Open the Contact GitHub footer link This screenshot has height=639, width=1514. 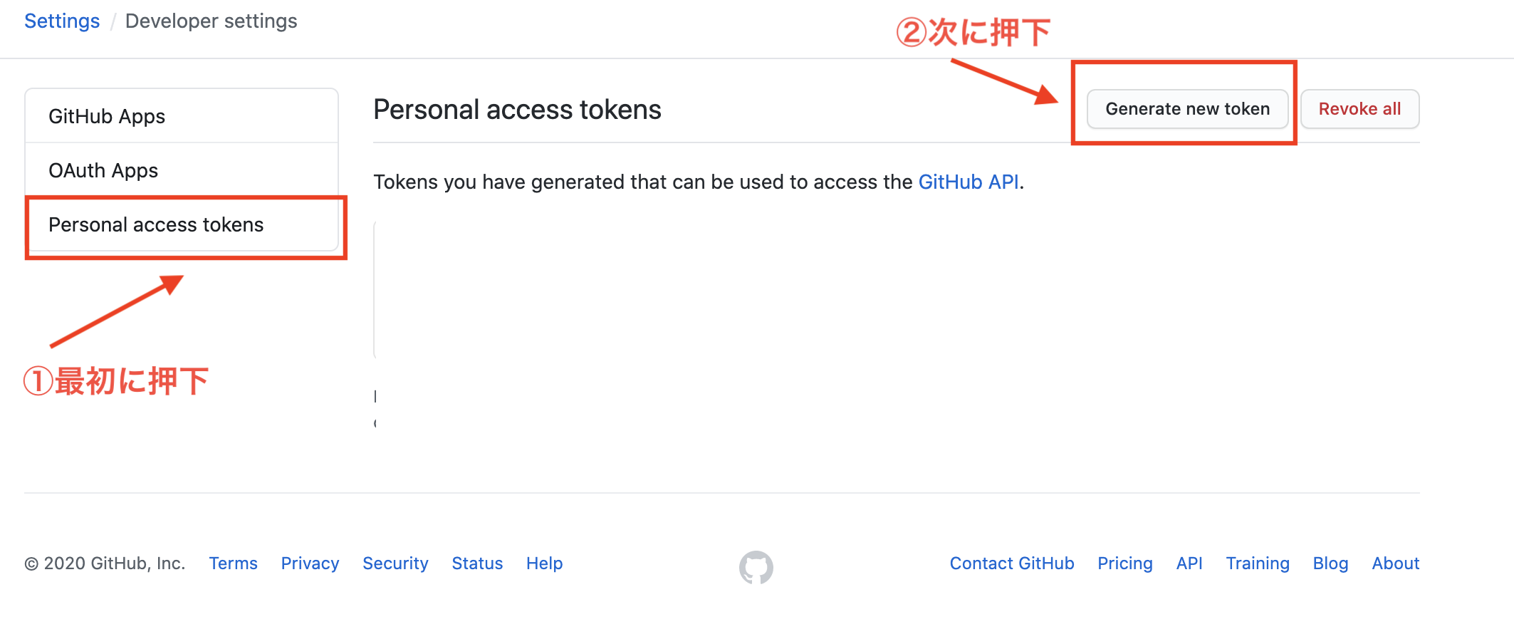point(1012,563)
